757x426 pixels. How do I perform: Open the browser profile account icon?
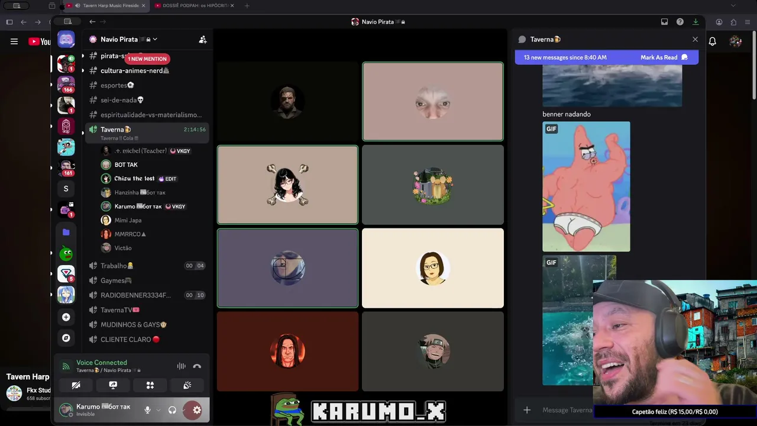pos(719,22)
